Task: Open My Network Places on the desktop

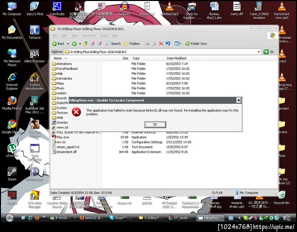Action: pos(12,57)
